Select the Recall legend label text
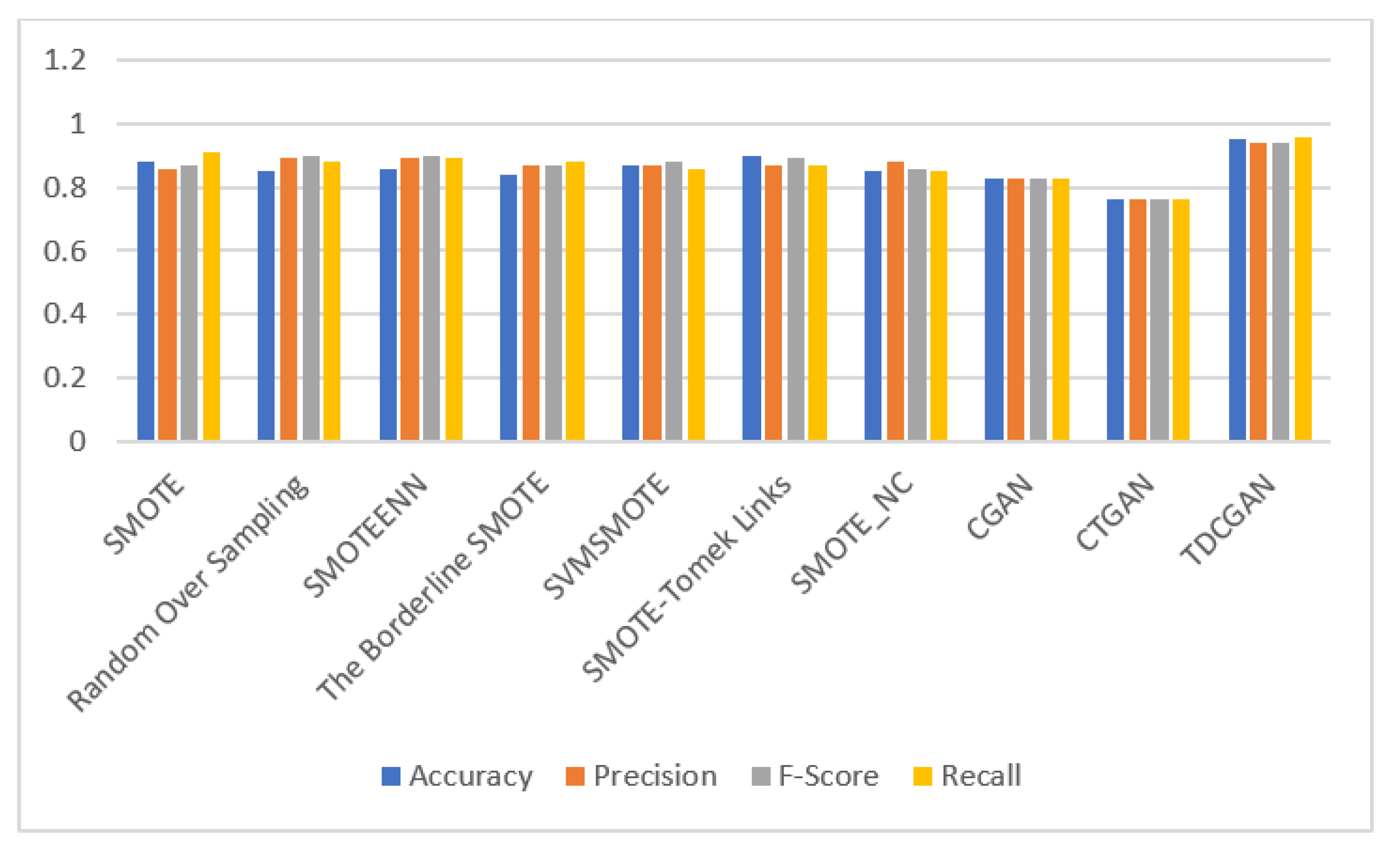Viewport: 1391px width, 844px height. pyautogui.click(x=981, y=776)
